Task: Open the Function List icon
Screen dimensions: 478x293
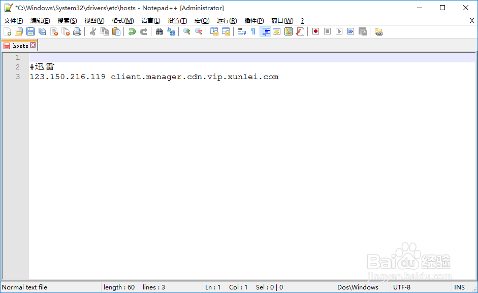Action: tap(300, 31)
